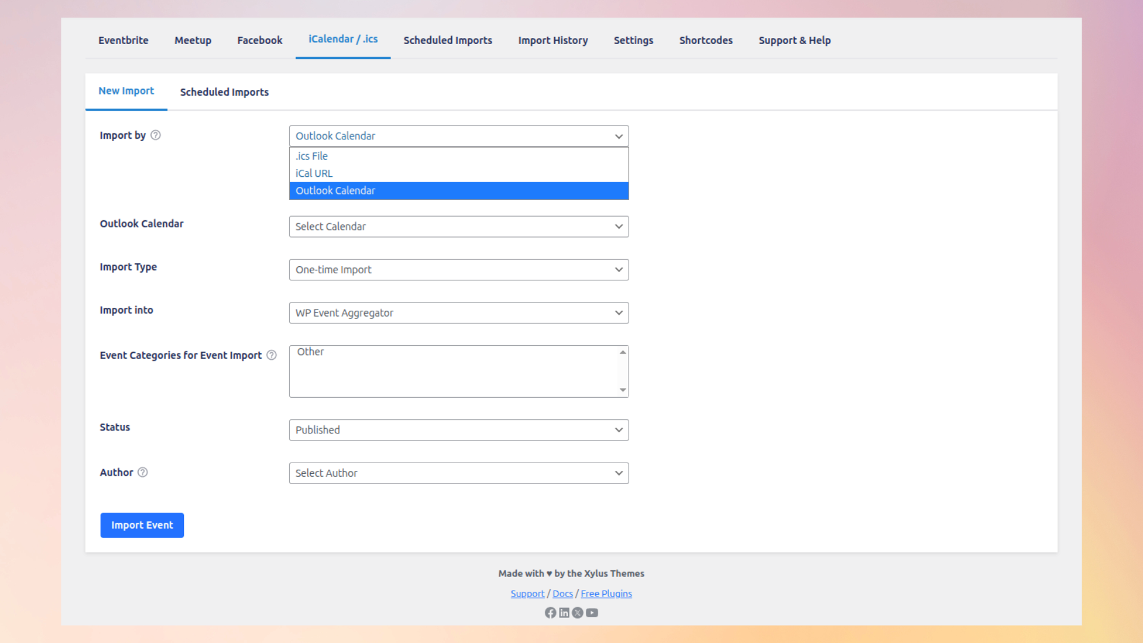1143x643 pixels.
Task: Click the help icon beside Import by
Action: click(155, 135)
